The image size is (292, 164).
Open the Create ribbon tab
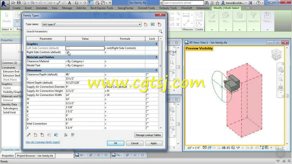pos(16,8)
